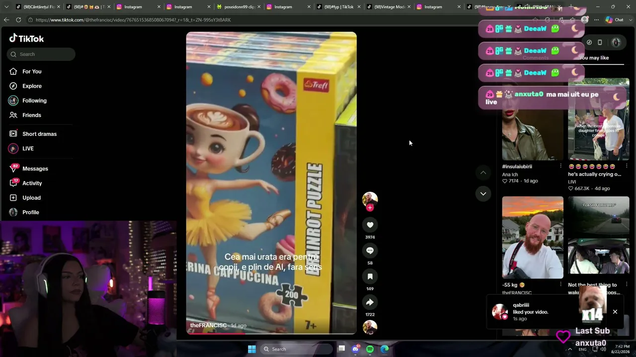Open Spotify from the taskbar
Viewport: 636px width, 357px height.
pos(370,349)
